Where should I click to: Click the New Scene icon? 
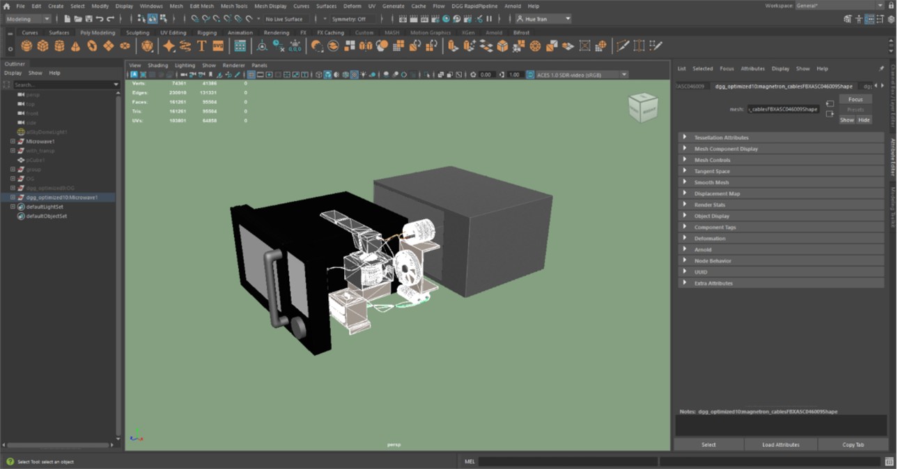pyautogui.click(x=67, y=19)
